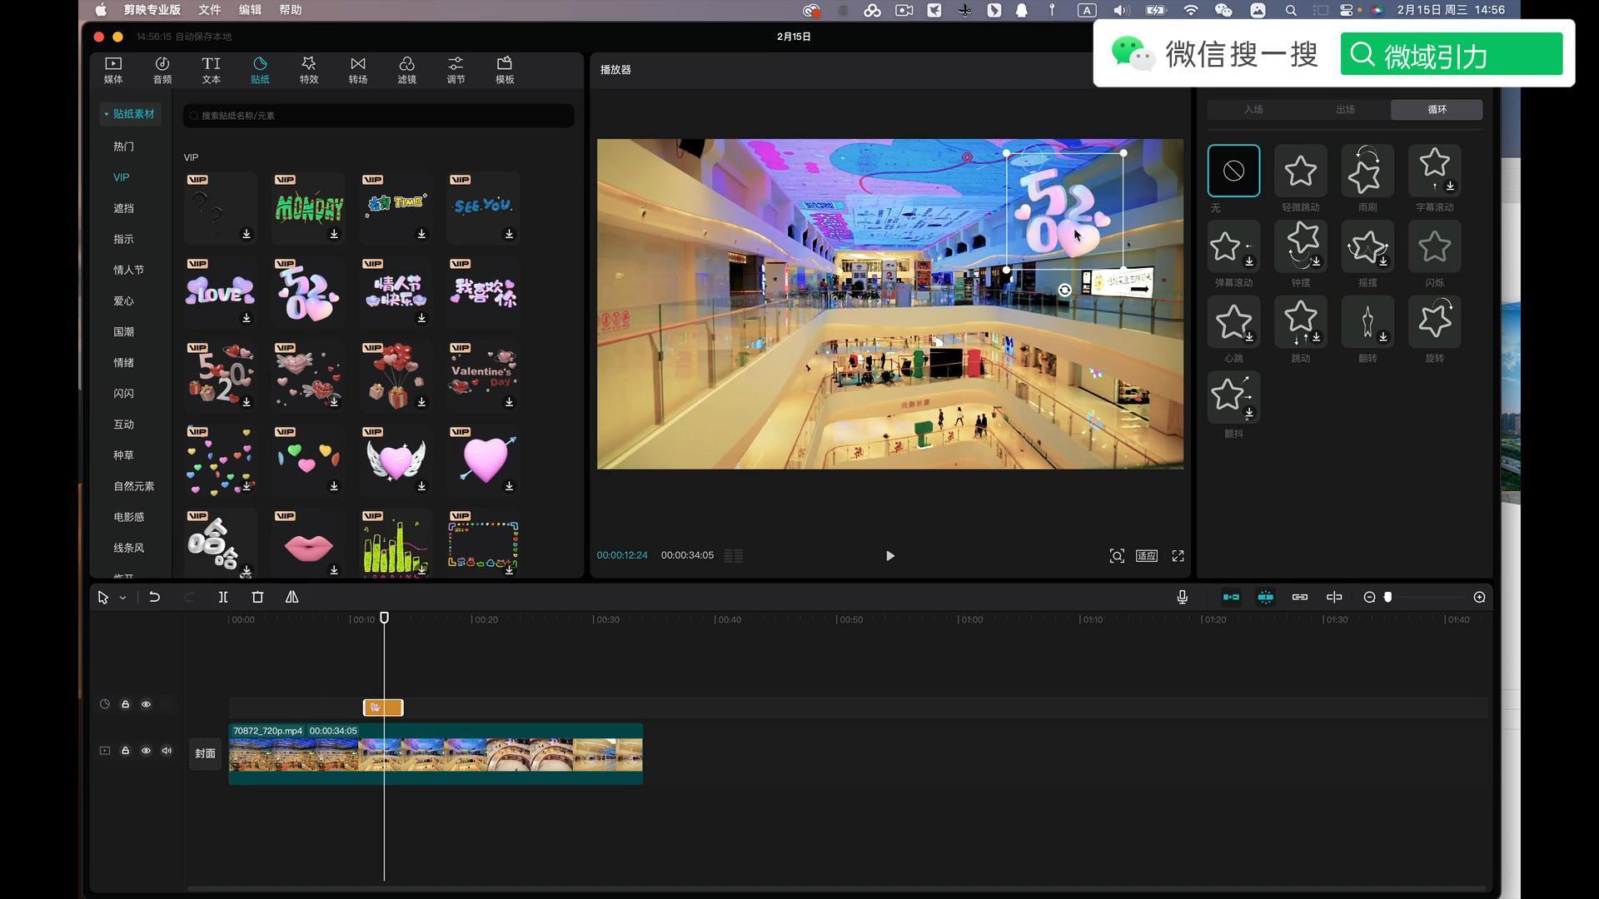Open the 调节 adjustment tab
1599x899 pixels.
pos(456,70)
